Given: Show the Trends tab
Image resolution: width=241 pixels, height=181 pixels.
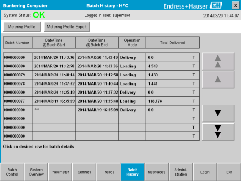Looking at the screenshot, I should tap(109, 172).
